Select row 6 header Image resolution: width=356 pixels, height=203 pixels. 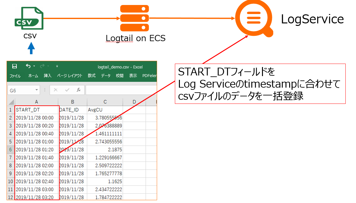11,150
